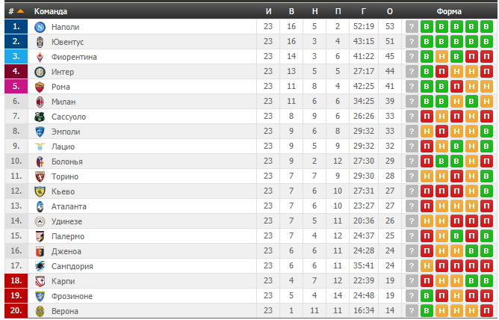Click Лацио's first green В form badge
499x320 pixels.
click(456, 147)
